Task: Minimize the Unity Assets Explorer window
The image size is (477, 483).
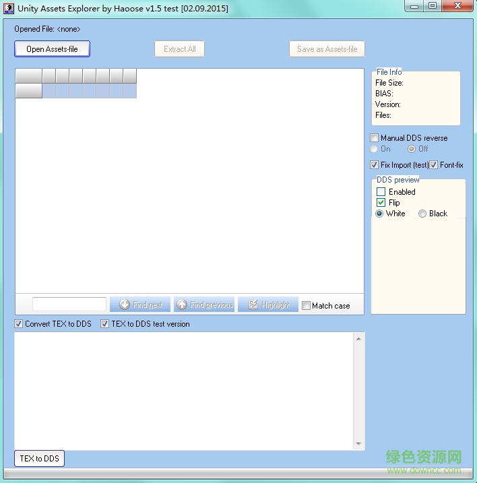Action: (x=414, y=6)
